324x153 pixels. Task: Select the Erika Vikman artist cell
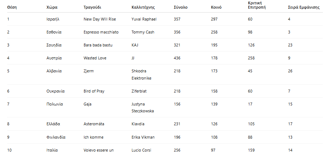(x=143, y=137)
